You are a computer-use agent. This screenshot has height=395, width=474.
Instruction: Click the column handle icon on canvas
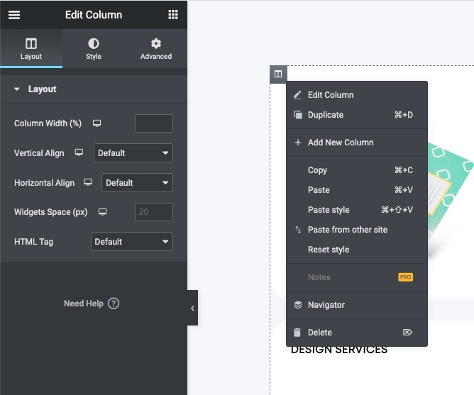tap(278, 74)
